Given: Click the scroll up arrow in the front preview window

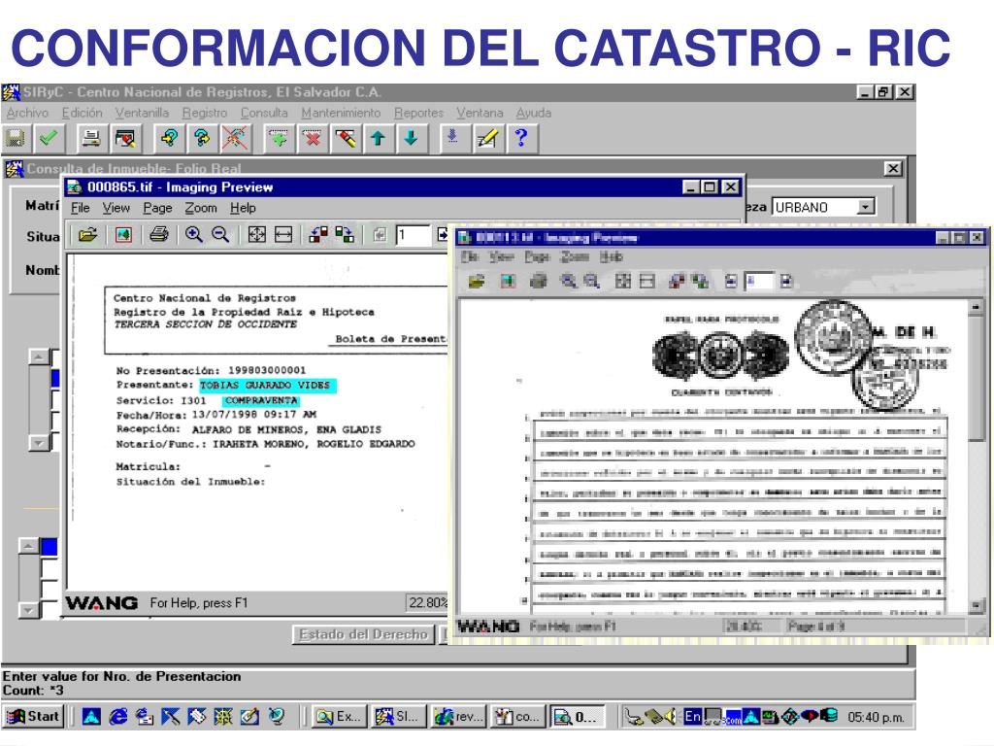Looking at the screenshot, I should point(976,308).
